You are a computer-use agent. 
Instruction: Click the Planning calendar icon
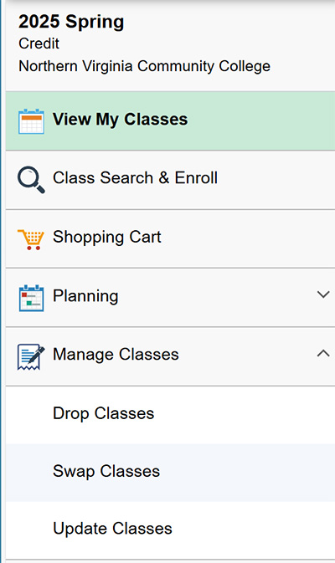click(x=31, y=298)
